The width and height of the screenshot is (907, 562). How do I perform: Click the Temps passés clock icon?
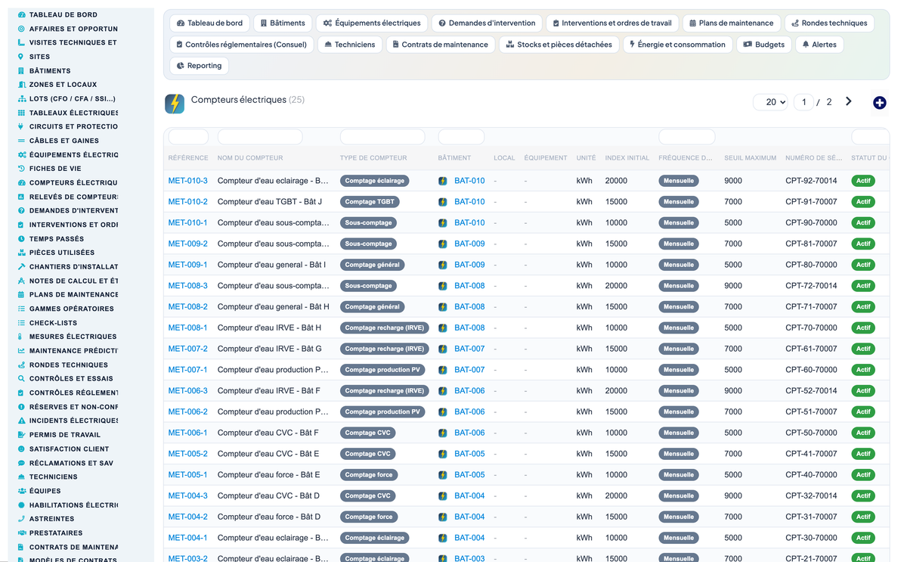(x=21, y=238)
